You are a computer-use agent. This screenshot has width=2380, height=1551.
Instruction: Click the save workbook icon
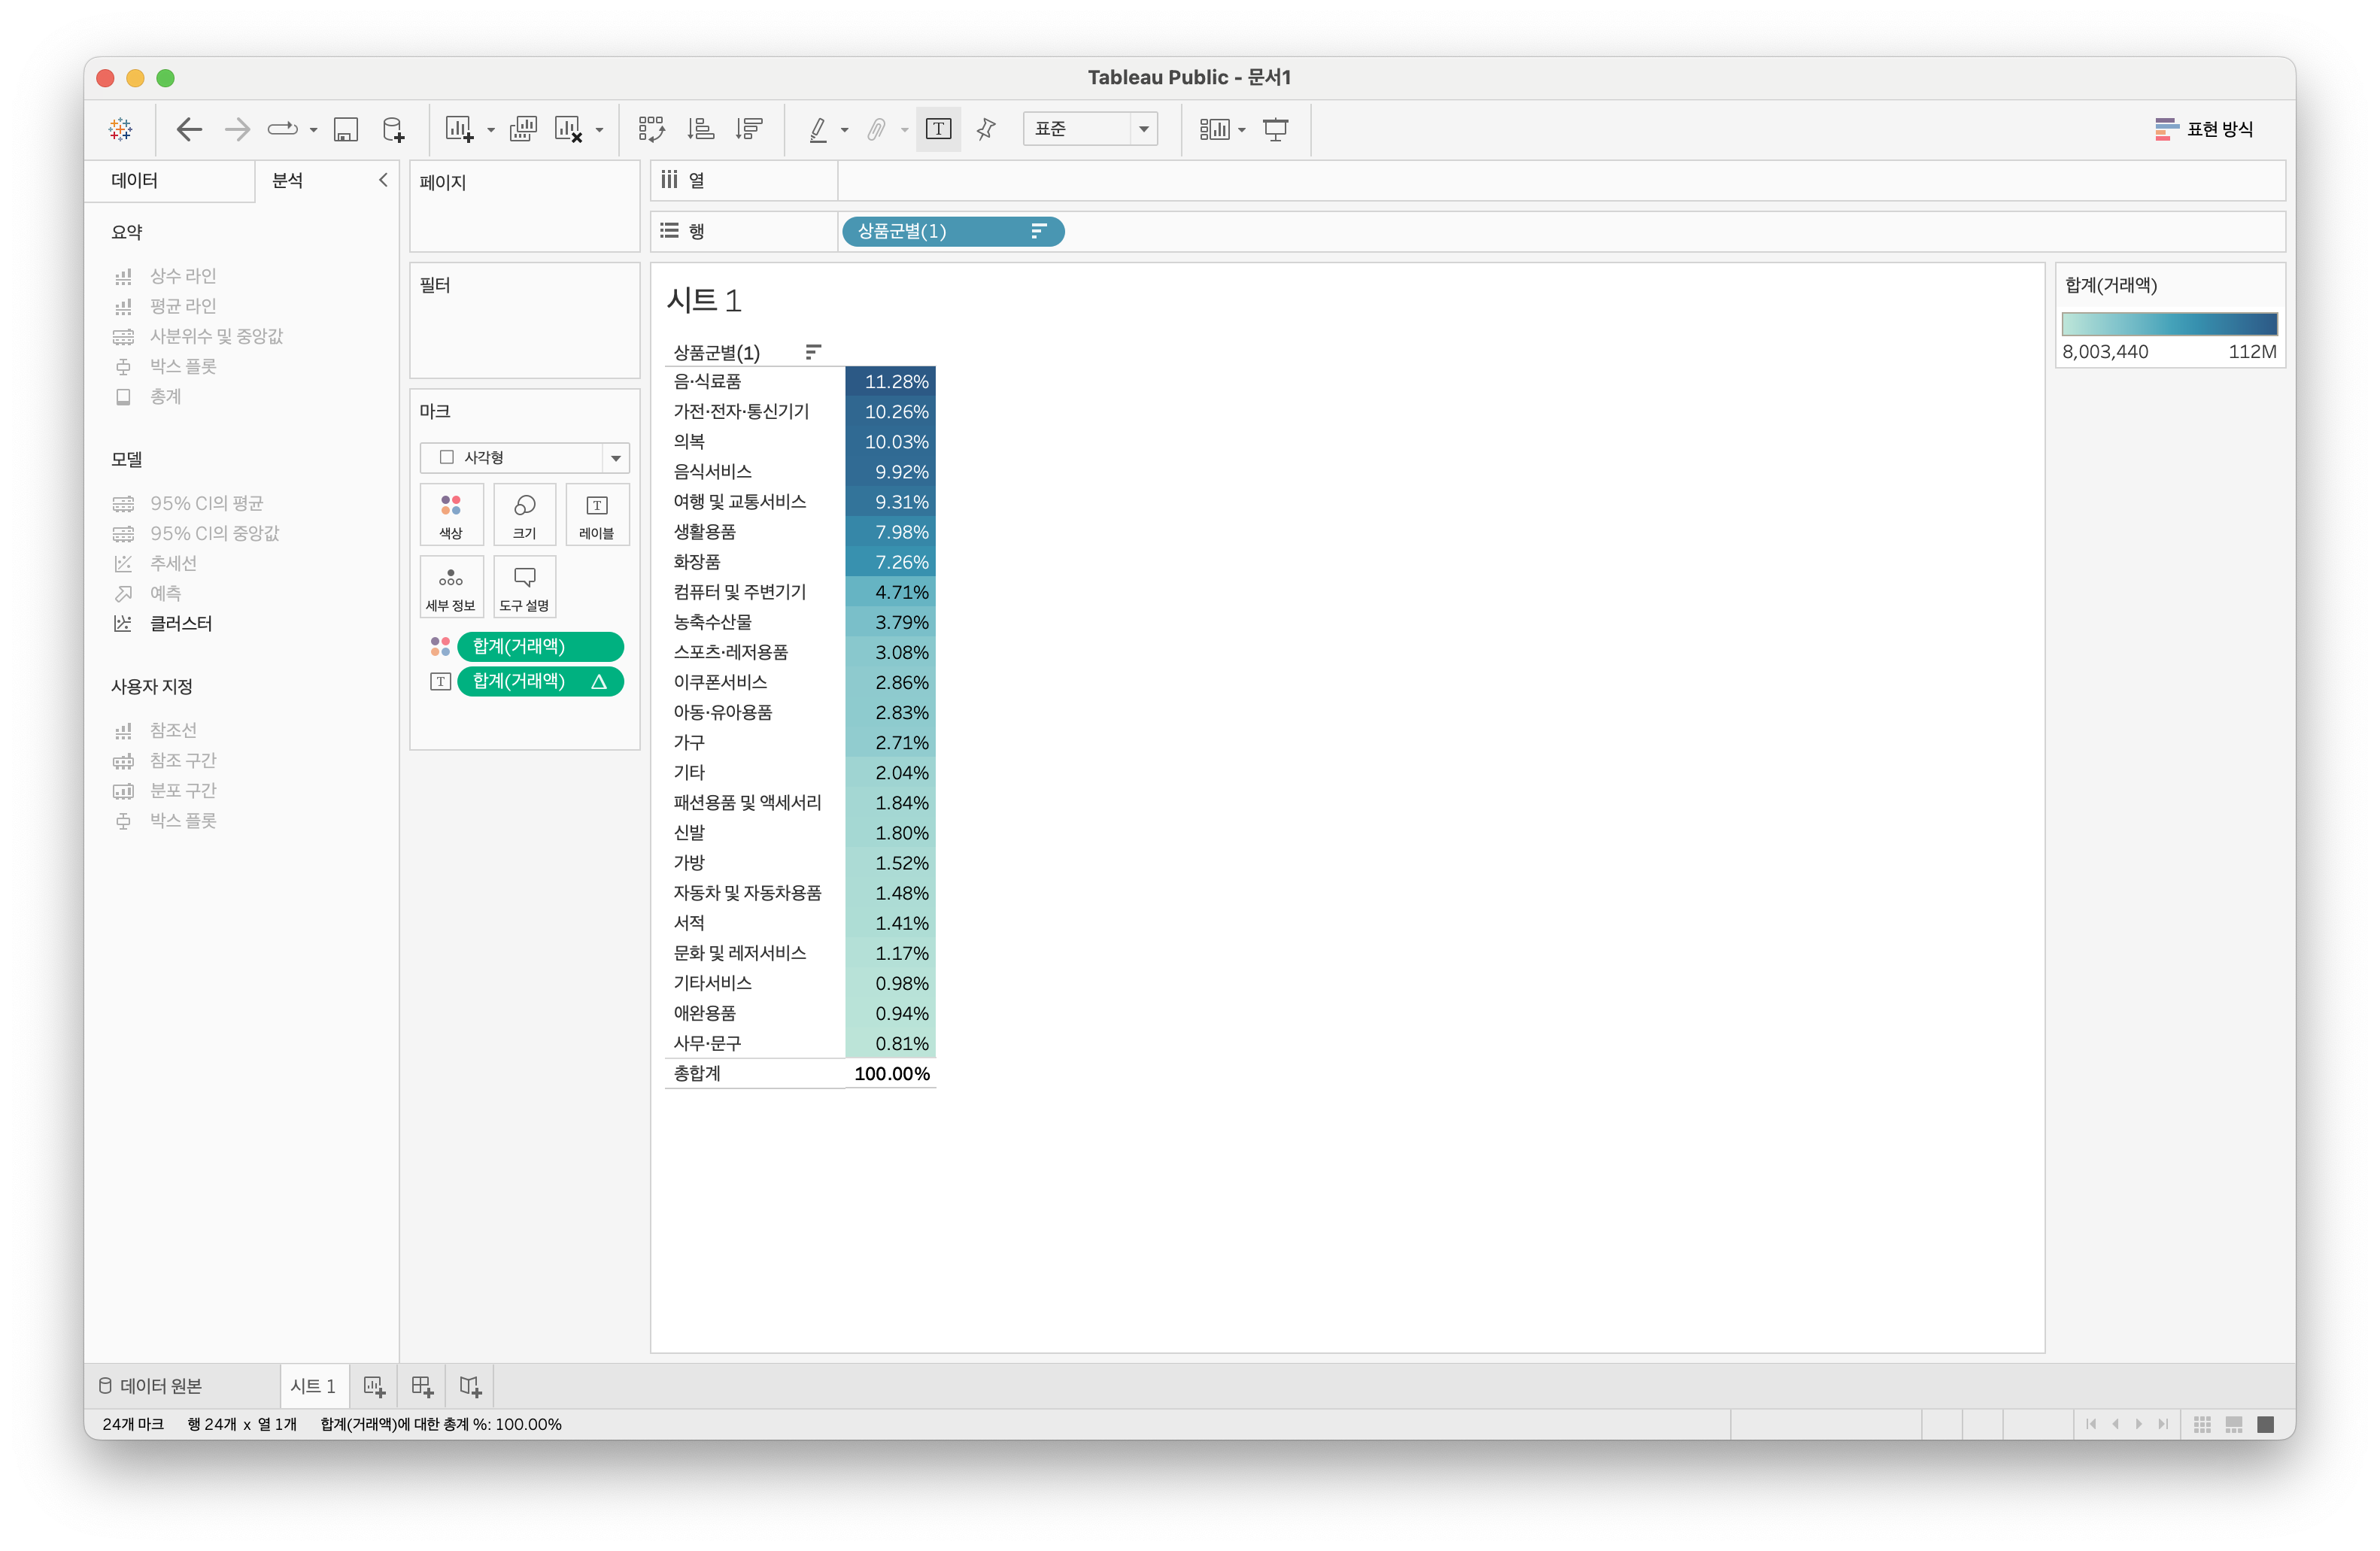pyautogui.click(x=346, y=129)
